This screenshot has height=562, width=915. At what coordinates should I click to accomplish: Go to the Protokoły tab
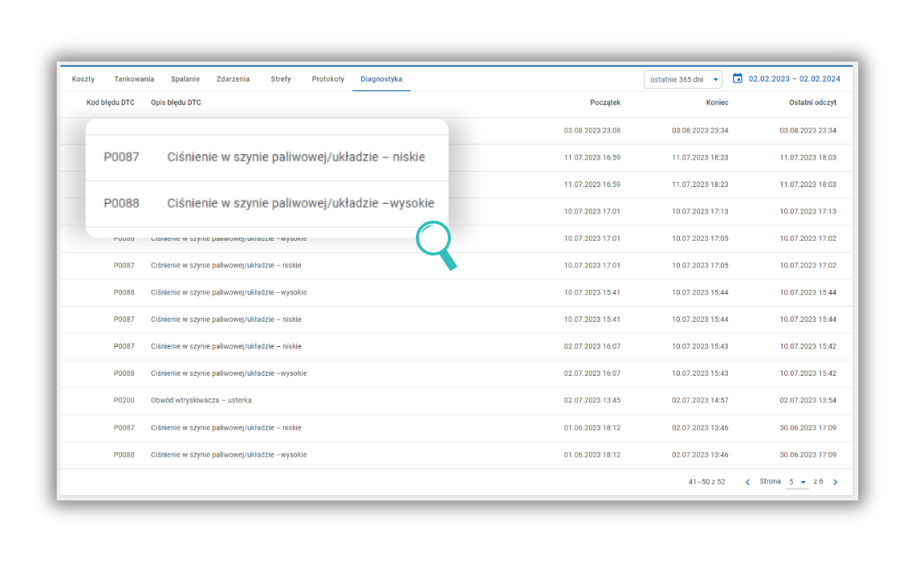point(327,79)
